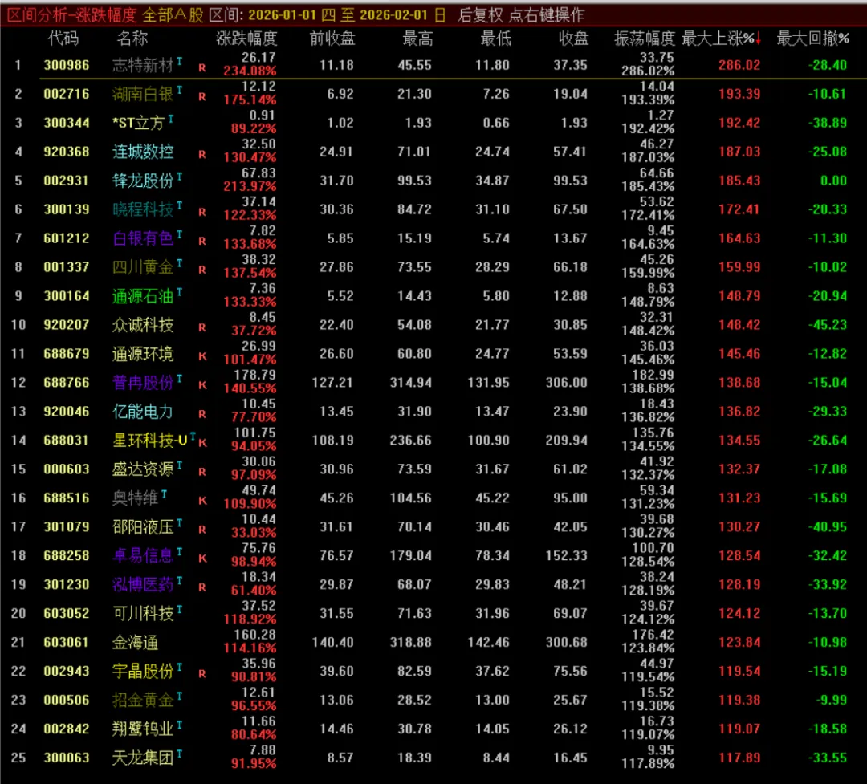This screenshot has height=784, width=867.
Task: Click the 318.88 high price
Action: point(410,643)
